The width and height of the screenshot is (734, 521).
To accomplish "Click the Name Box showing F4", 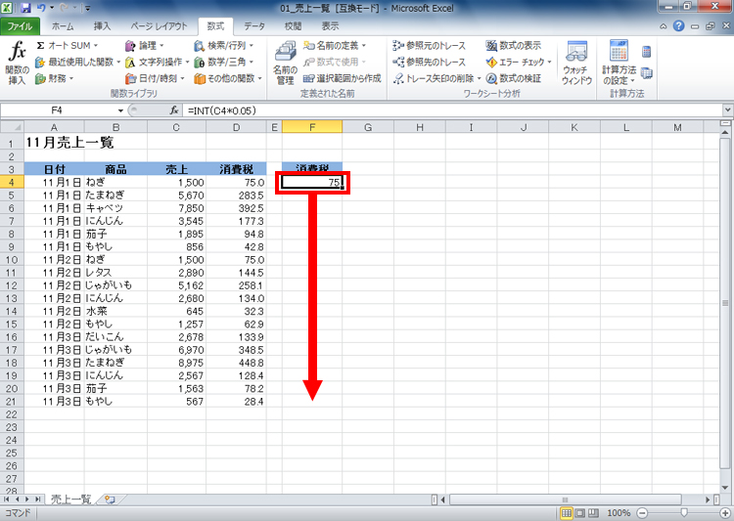I will 57,110.
